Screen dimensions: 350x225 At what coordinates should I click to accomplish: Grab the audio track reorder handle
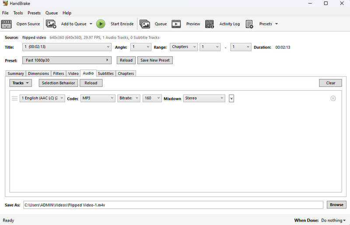coord(14,98)
